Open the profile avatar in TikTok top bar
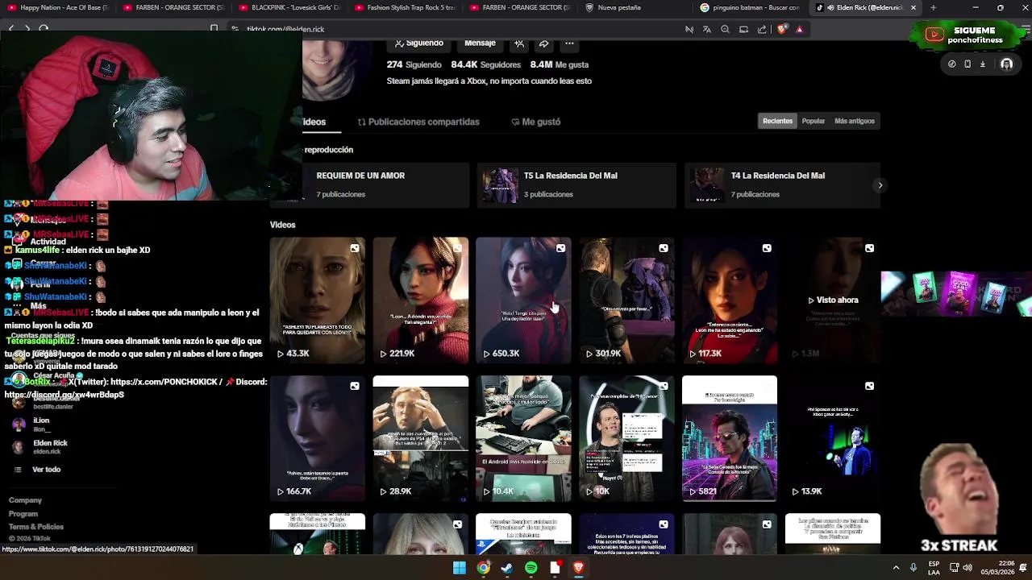The height and width of the screenshot is (580, 1032). (1006, 64)
